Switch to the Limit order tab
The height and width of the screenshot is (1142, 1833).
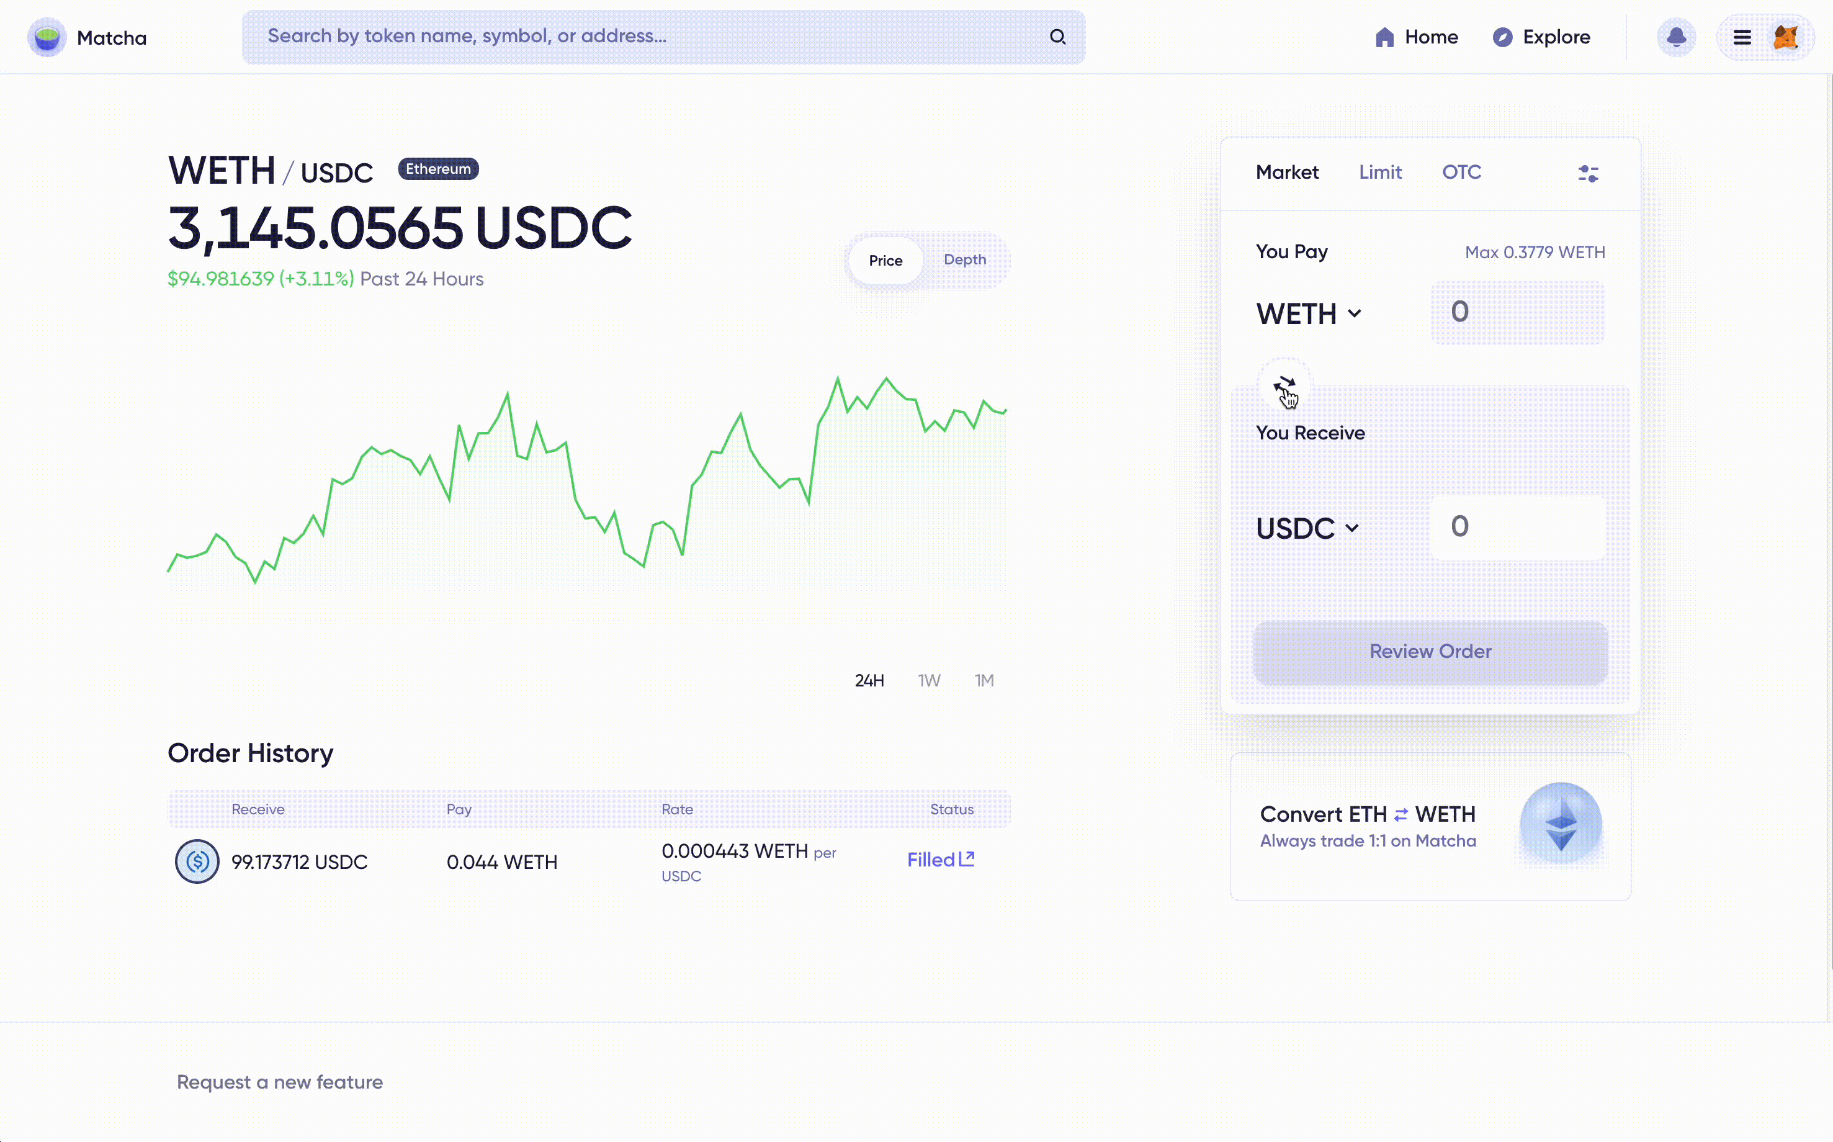1380,172
